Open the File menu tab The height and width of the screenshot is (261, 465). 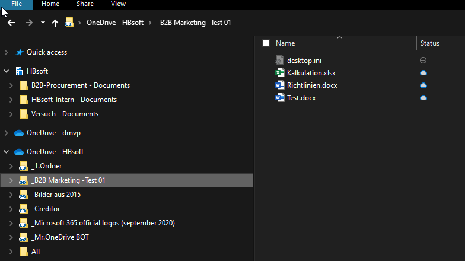pos(17,4)
